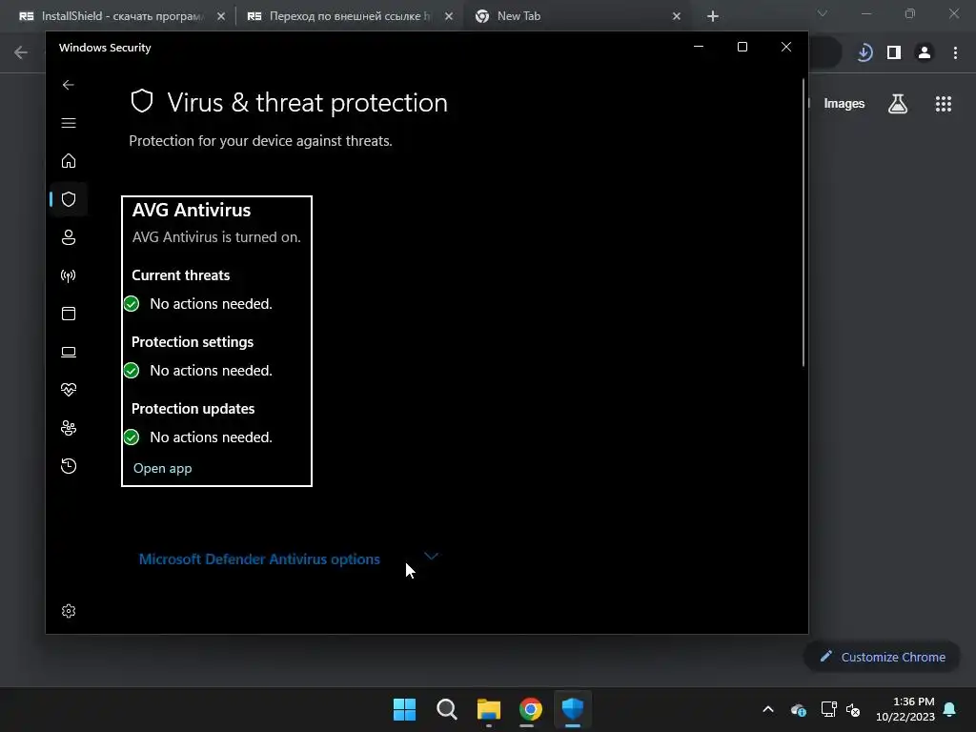Open clock and date 1:36 PM
Viewport: 976px width, 732px height.
pyautogui.click(x=905, y=709)
